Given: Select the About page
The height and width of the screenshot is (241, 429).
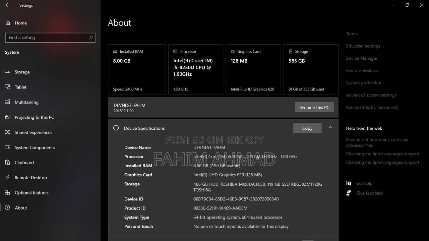Looking at the screenshot, I should 21,208.
